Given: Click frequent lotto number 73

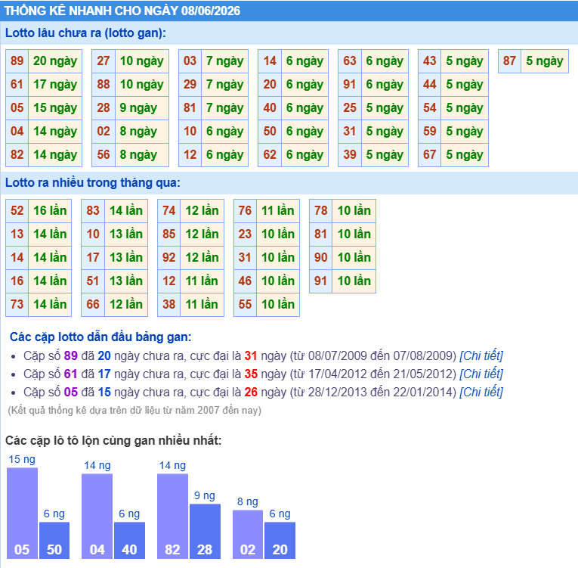Looking at the screenshot, I should pos(17,305).
